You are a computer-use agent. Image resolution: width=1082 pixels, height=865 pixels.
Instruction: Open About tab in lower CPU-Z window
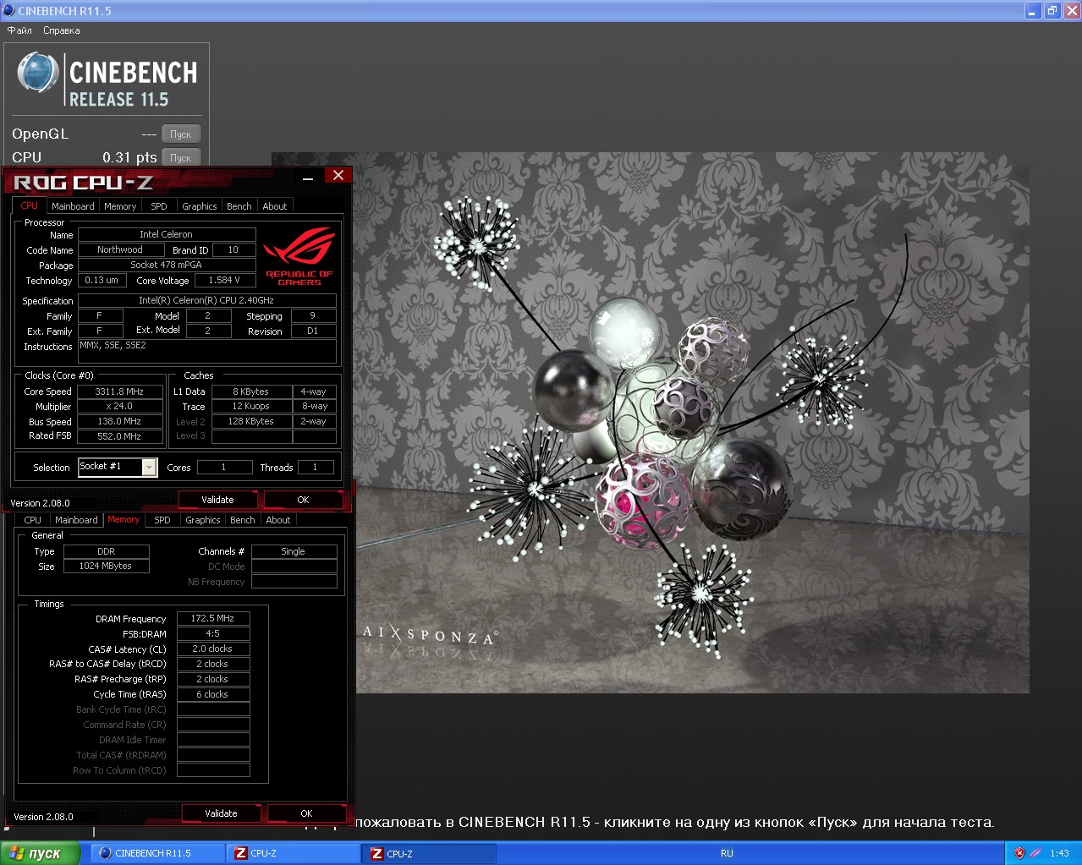click(x=278, y=520)
